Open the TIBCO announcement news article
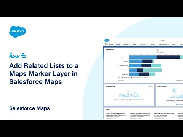 coord(116,115)
